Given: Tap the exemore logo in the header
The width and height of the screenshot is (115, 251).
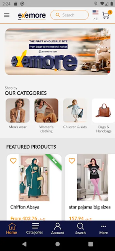Looking at the screenshot, I should point(32,16).
